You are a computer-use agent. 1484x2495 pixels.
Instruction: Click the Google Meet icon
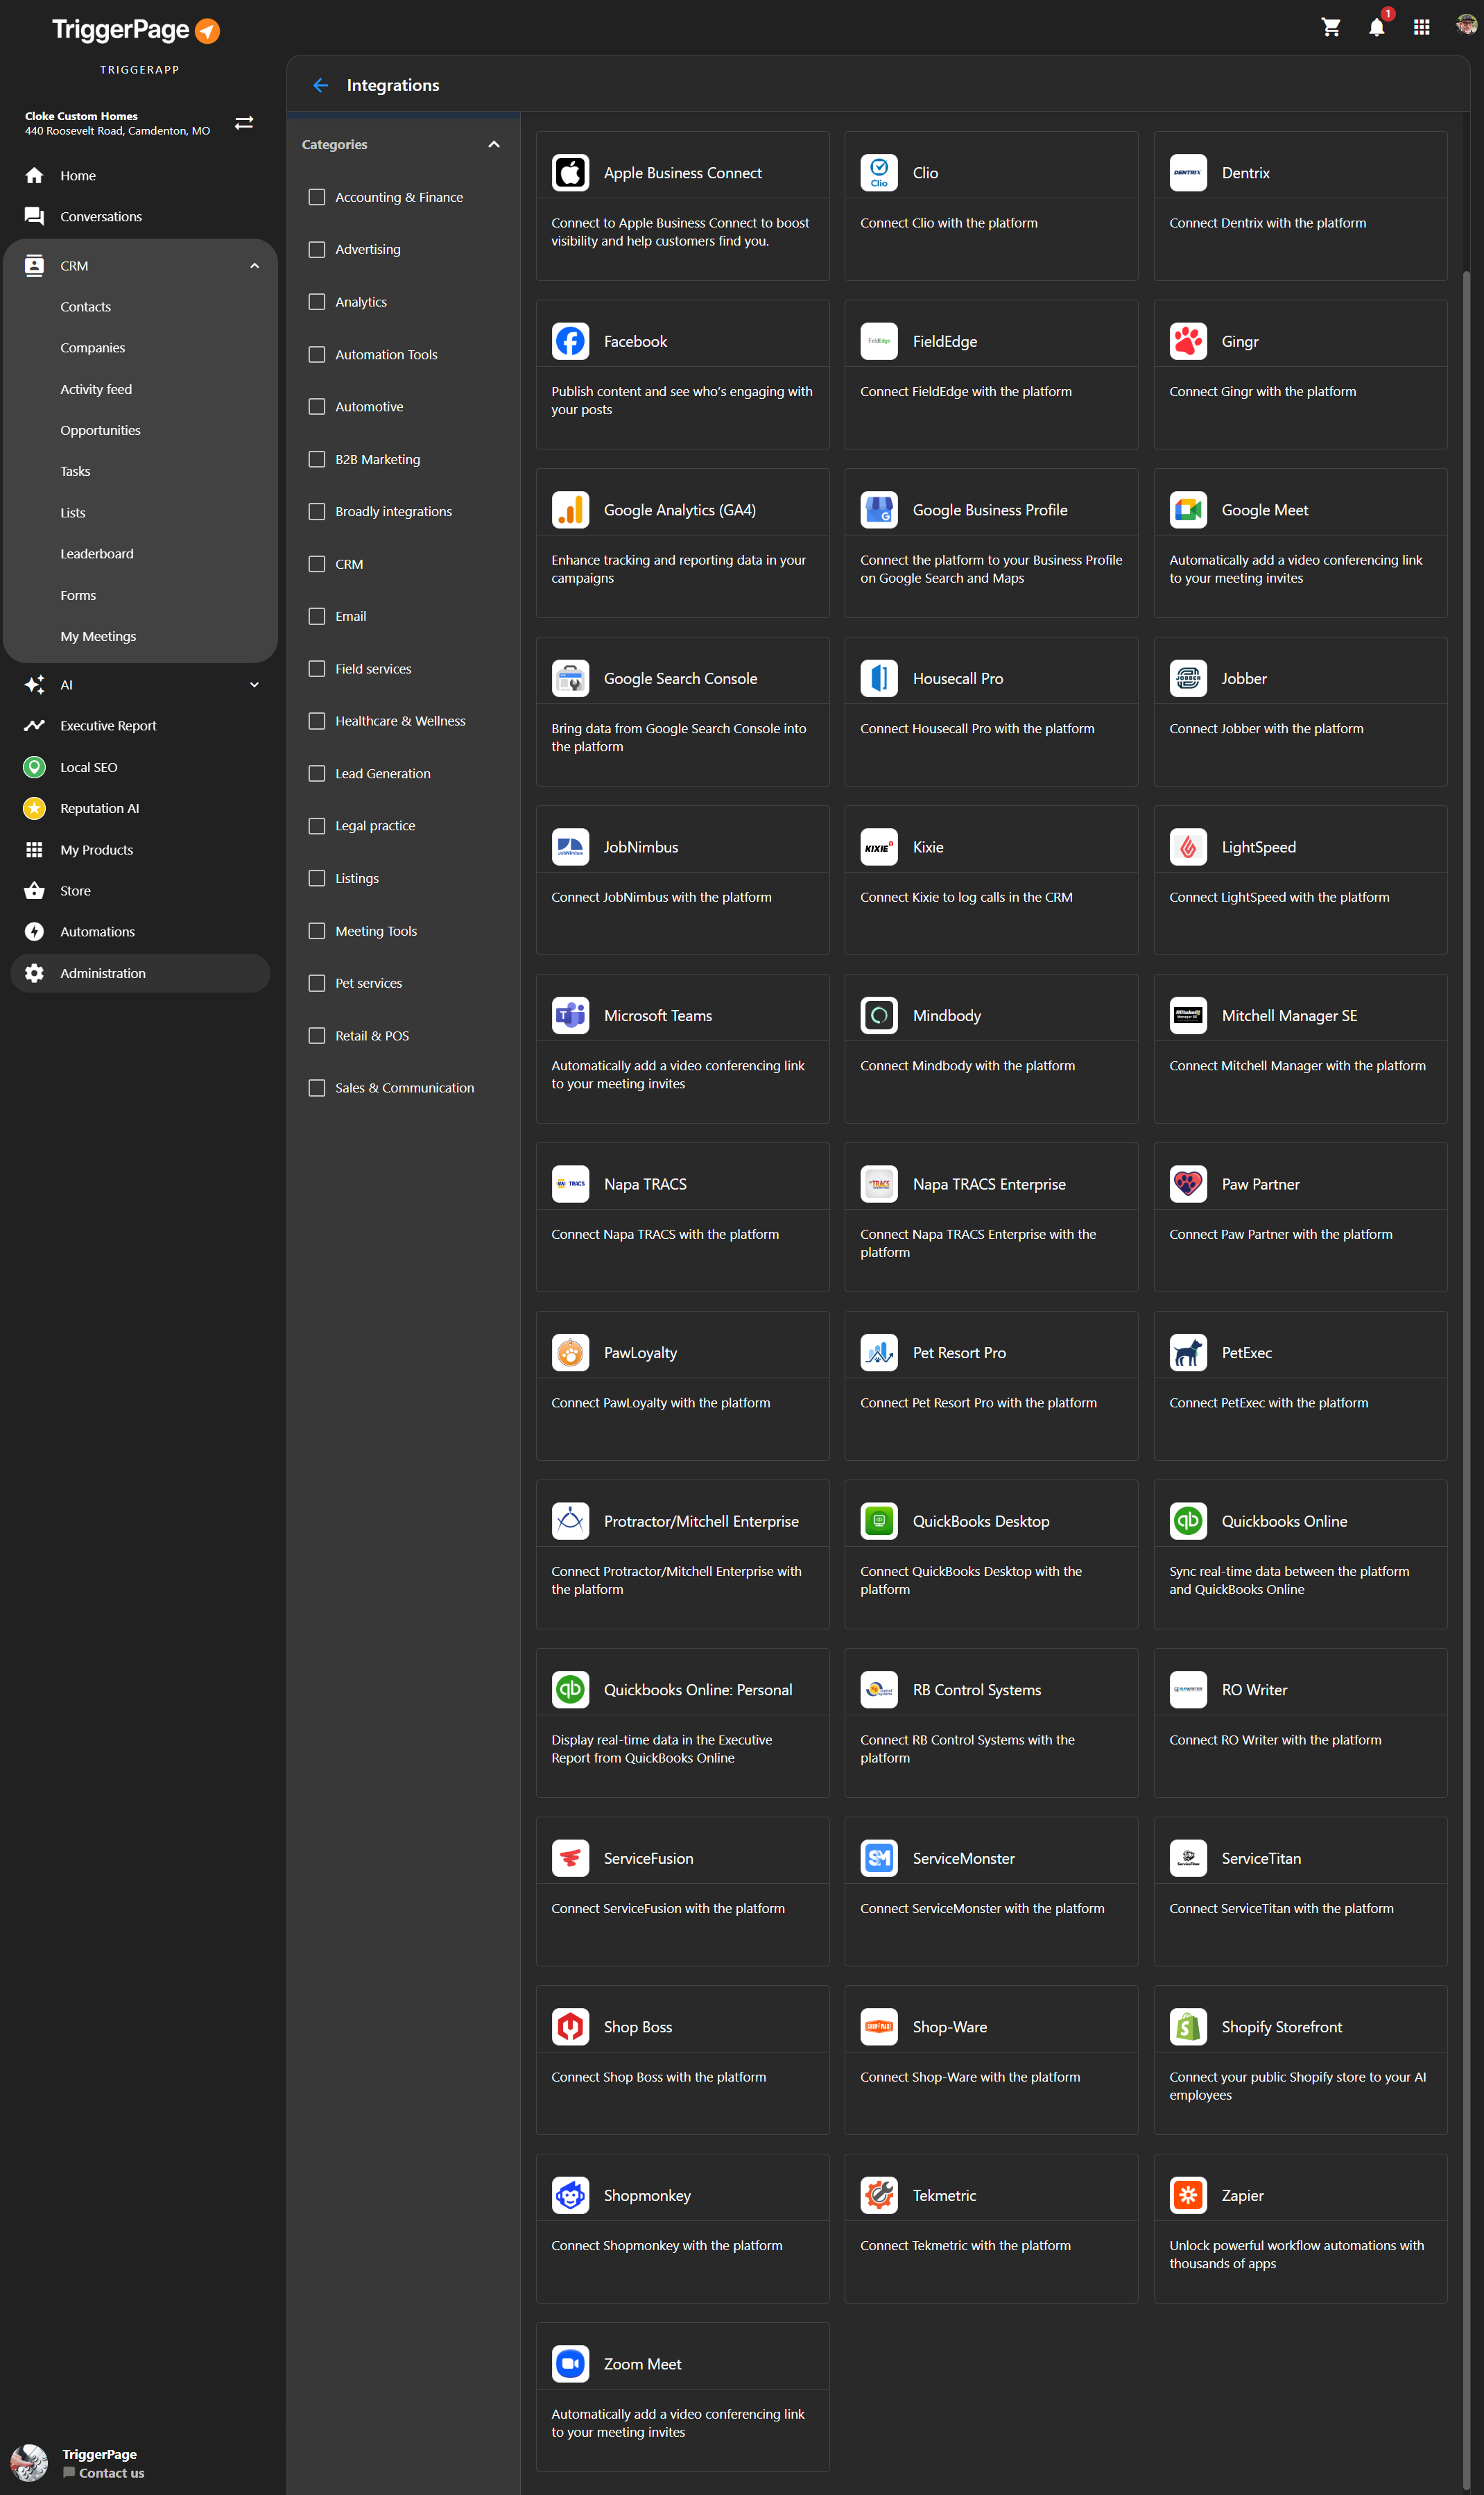click(x=1188, y=510)
